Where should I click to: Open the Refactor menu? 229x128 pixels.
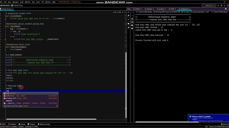click(x=28, y=2)
